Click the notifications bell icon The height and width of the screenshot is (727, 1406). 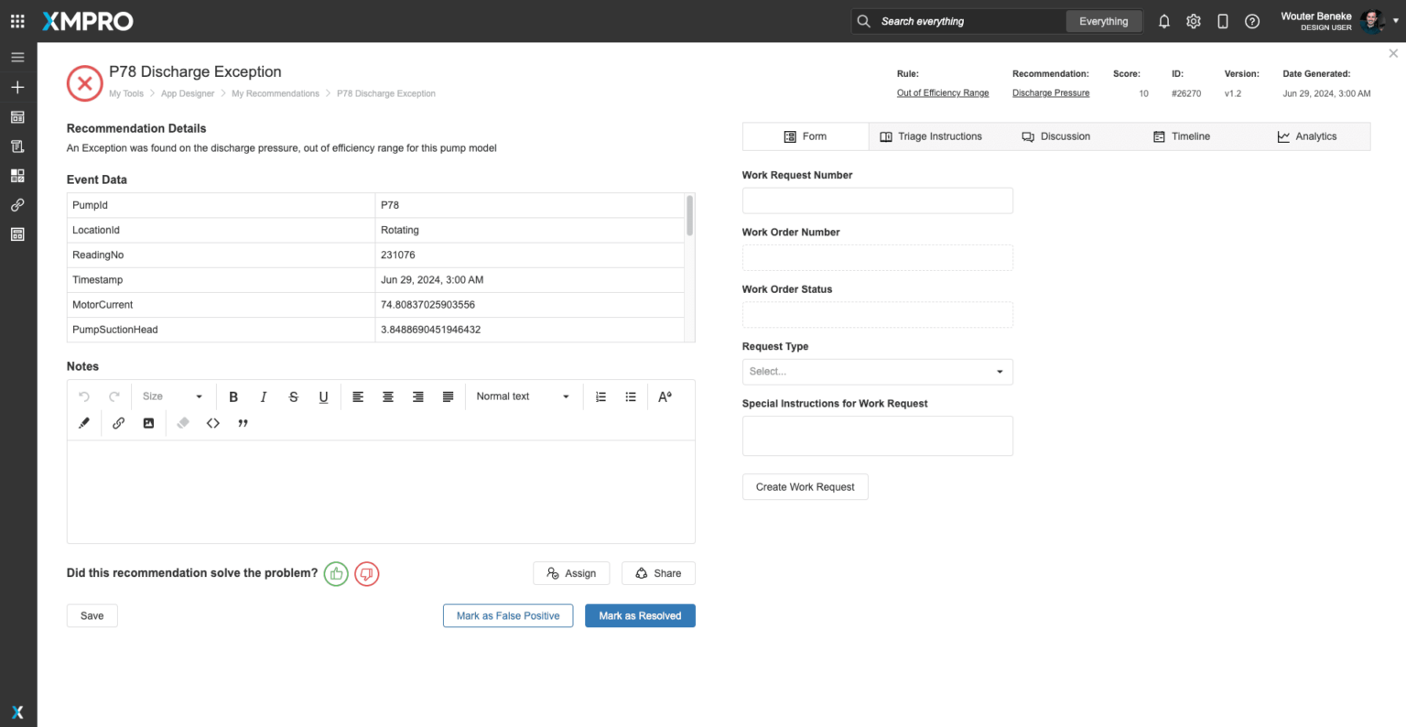point(1163,21)
